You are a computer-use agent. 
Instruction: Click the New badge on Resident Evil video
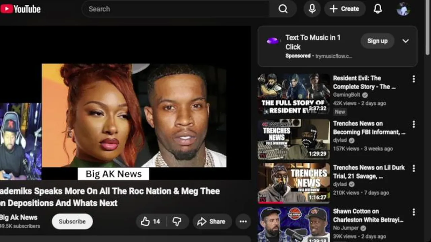click(x=340, y=112)
